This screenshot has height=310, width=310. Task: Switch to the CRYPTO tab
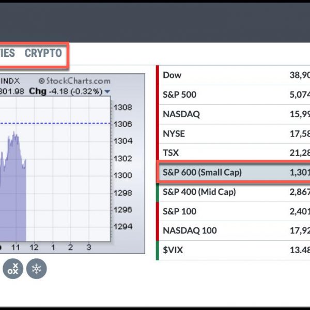pos(43,53)
